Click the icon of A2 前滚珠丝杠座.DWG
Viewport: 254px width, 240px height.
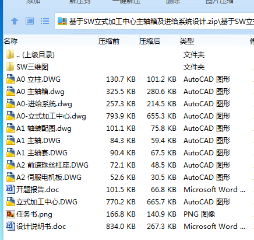coord(10,165)
